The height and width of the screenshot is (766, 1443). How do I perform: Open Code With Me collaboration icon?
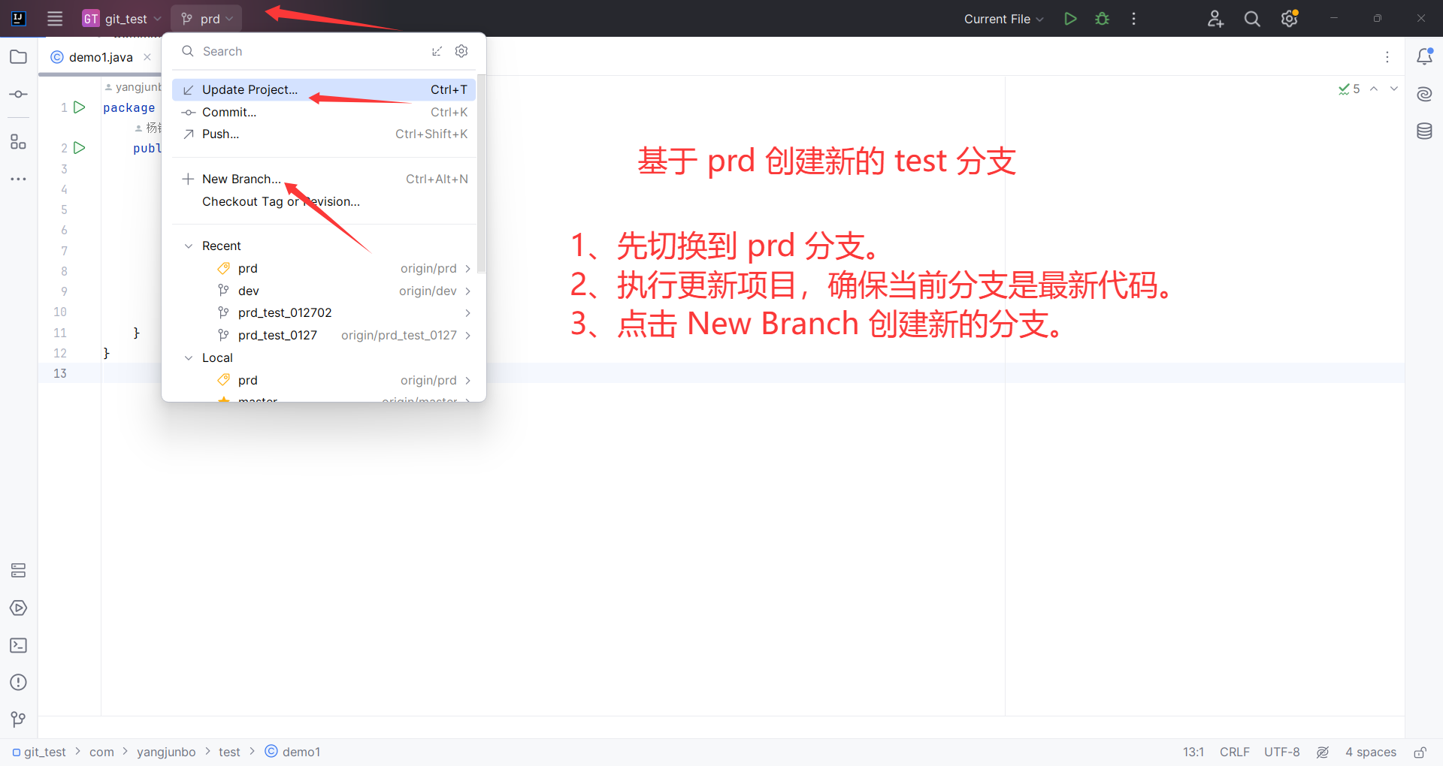(x=1215, y=19)
